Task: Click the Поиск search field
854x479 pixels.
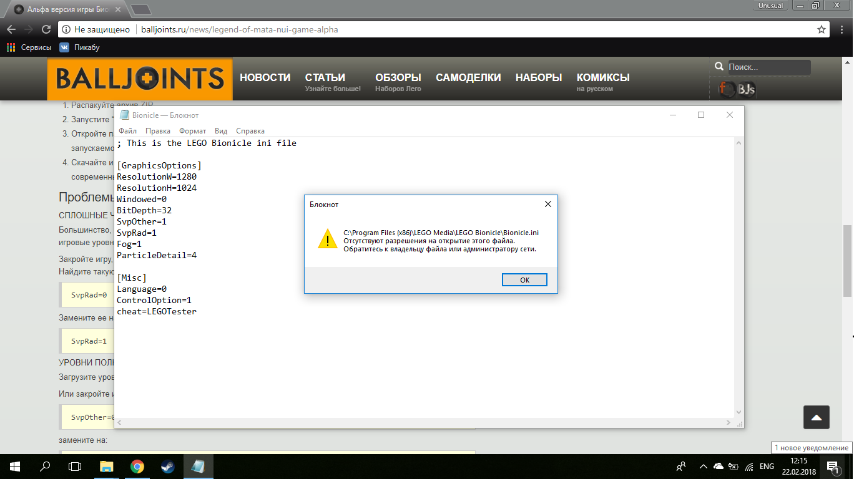Action: (x=768, y=67)
